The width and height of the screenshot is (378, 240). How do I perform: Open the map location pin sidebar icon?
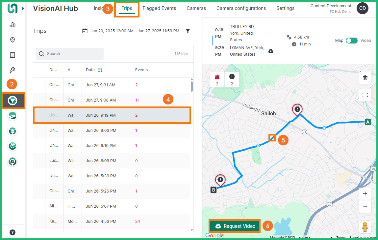tap(13, 40)
